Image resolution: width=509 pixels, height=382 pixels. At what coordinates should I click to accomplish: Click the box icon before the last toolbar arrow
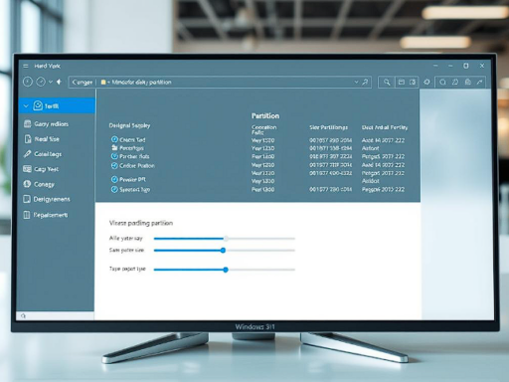(468, 82)
